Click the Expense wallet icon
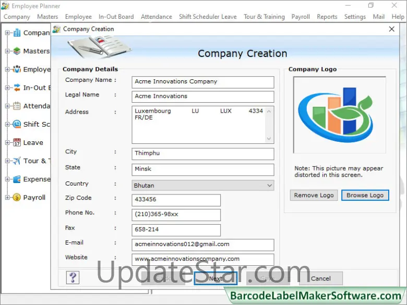407x305 pixels. coord(17,179)
